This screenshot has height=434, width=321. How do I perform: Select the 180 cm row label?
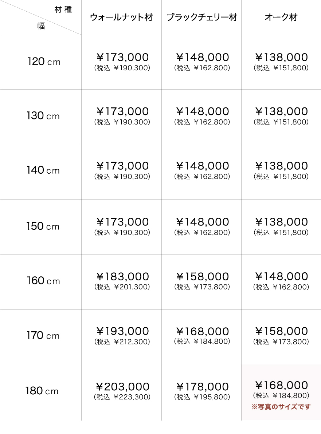[x=42, y=391]
